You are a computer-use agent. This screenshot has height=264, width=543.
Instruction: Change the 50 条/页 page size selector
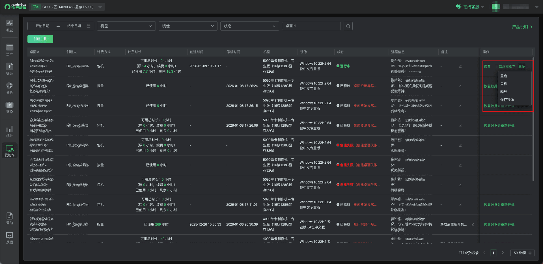pyautogui.click(x=522, y=253)
